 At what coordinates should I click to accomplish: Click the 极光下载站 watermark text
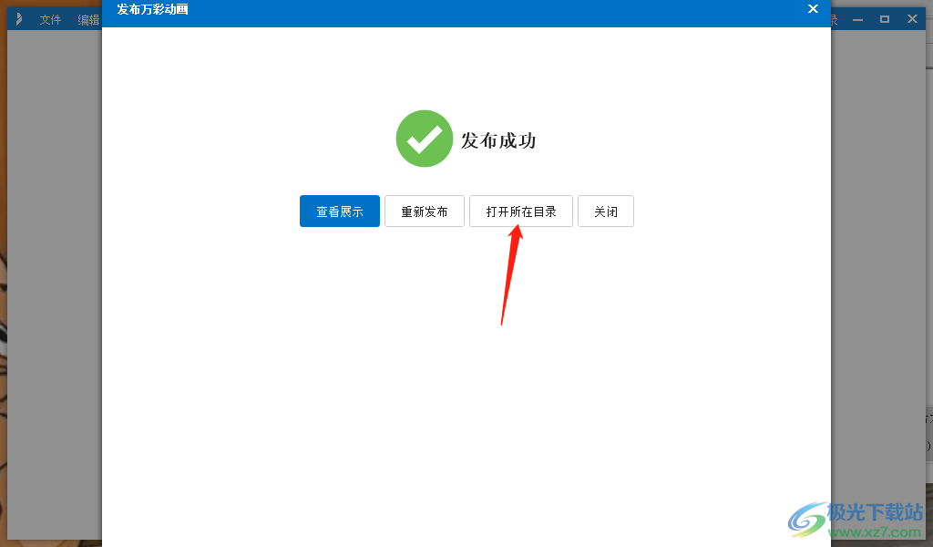[x=875, y=511]
